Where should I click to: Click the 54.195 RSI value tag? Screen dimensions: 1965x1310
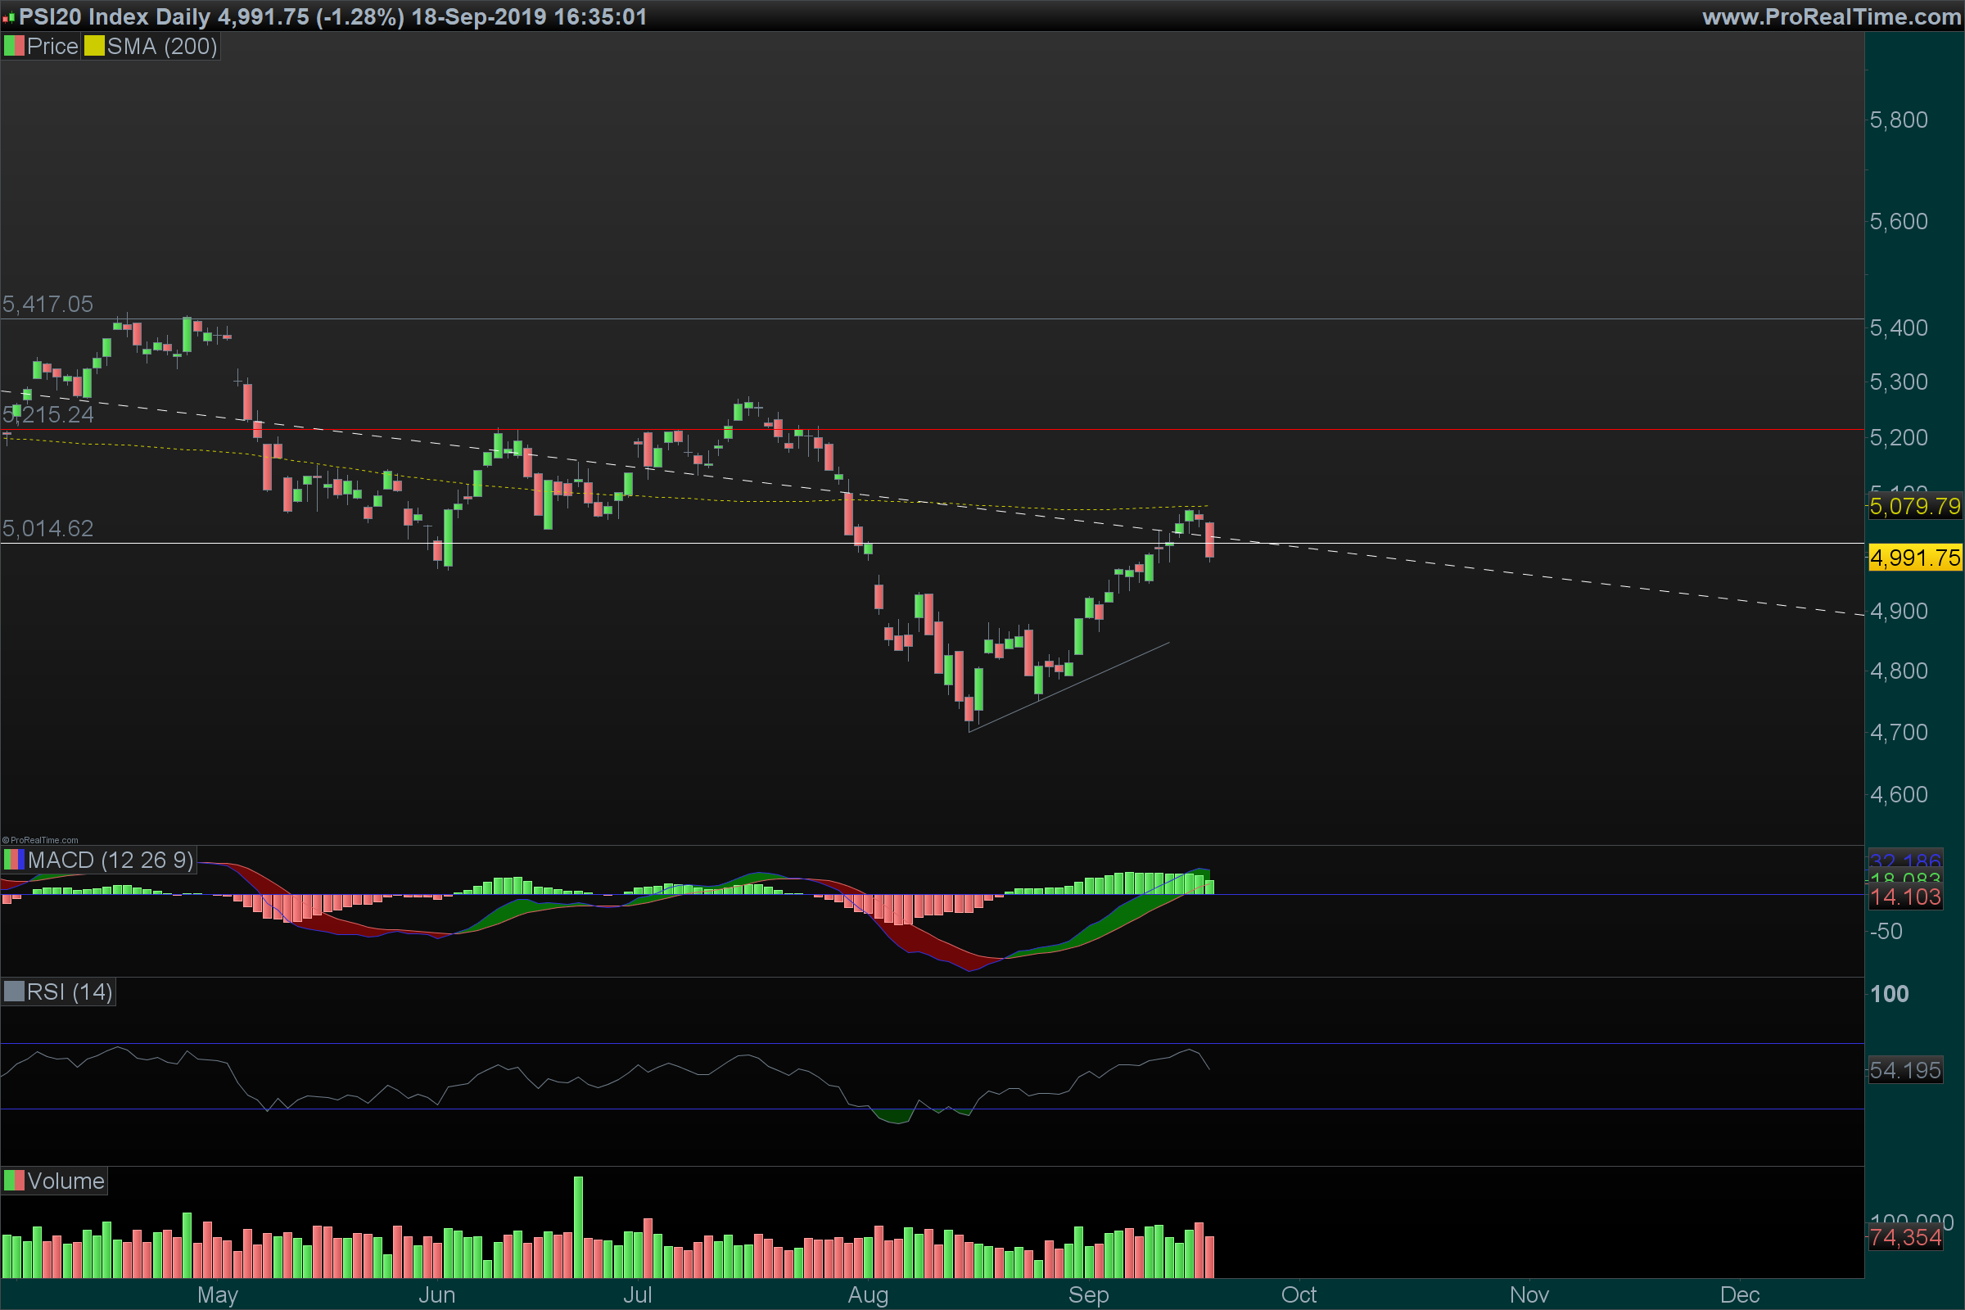(1905, 1070)
